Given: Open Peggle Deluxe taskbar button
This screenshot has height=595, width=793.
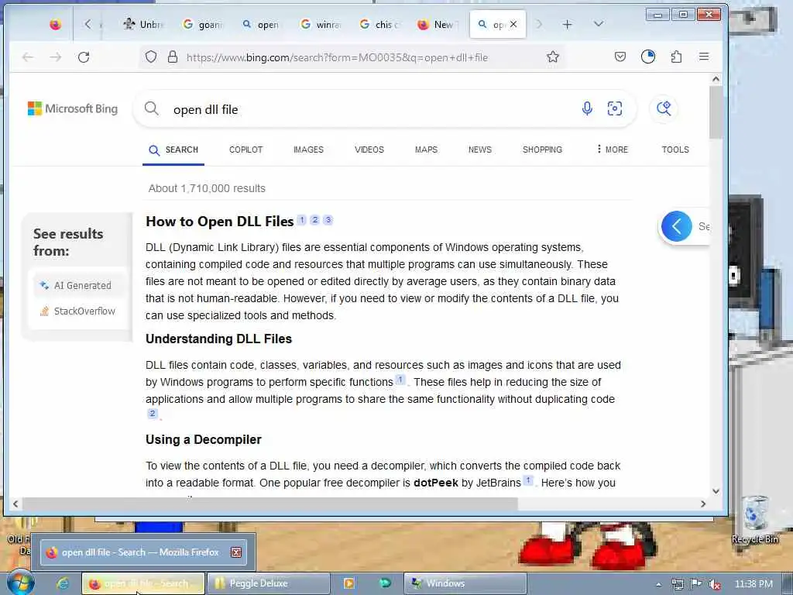Looking at the screenshot, I should point(268,583).
